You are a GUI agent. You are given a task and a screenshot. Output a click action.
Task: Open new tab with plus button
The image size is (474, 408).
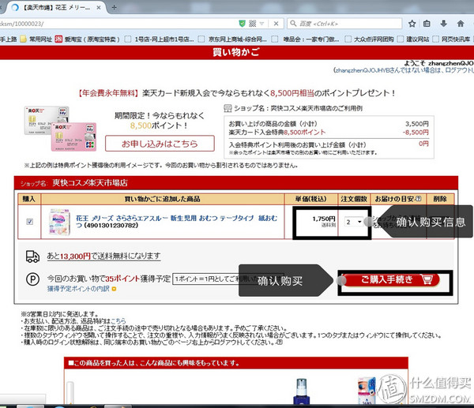click(x=114, y=8)
